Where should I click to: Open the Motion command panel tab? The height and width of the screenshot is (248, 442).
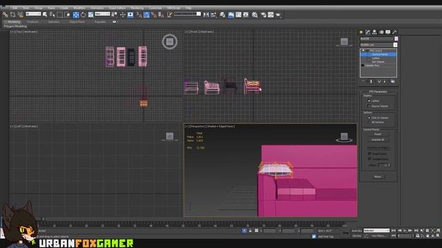381,32
